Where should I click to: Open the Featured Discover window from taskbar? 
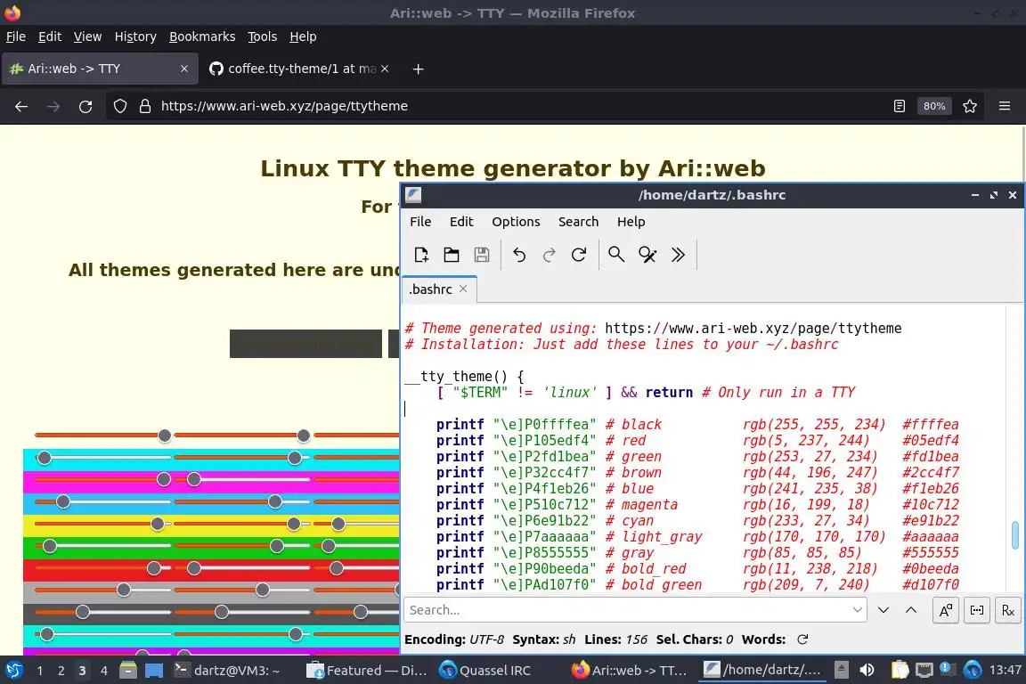[367, 671]
